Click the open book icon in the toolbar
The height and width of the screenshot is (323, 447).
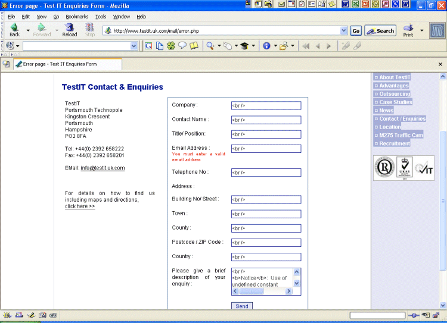click(194, 46)
